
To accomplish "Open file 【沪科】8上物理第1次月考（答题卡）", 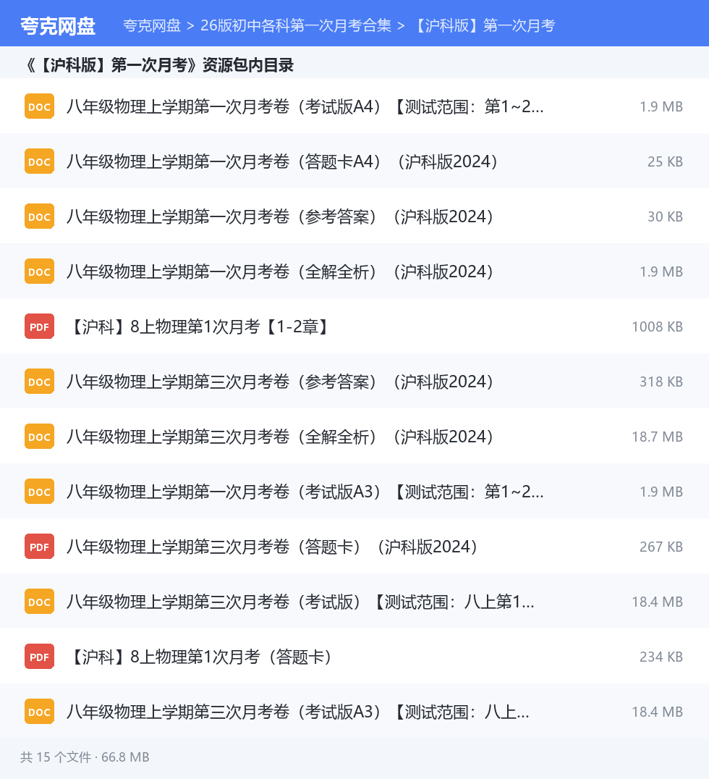I will [200, 657].
